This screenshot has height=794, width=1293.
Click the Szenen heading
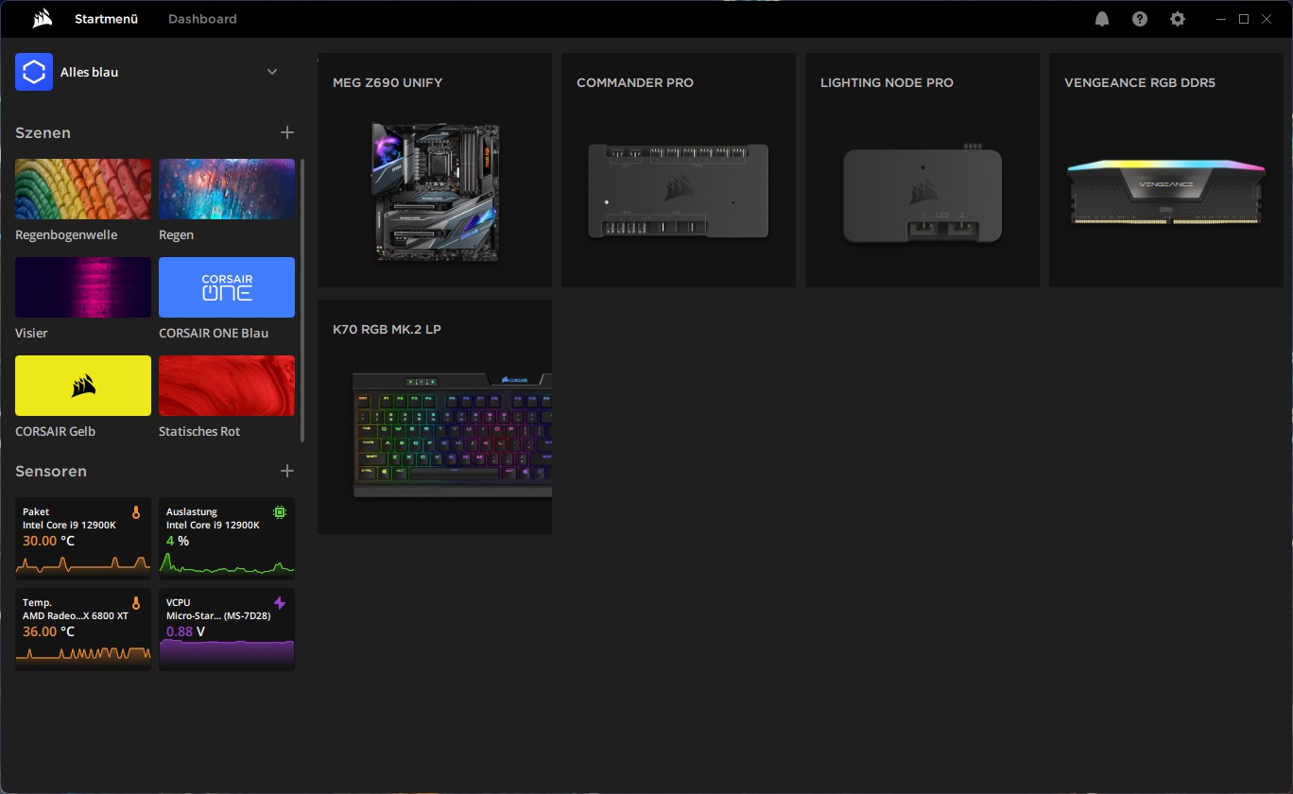click(43, 132)
